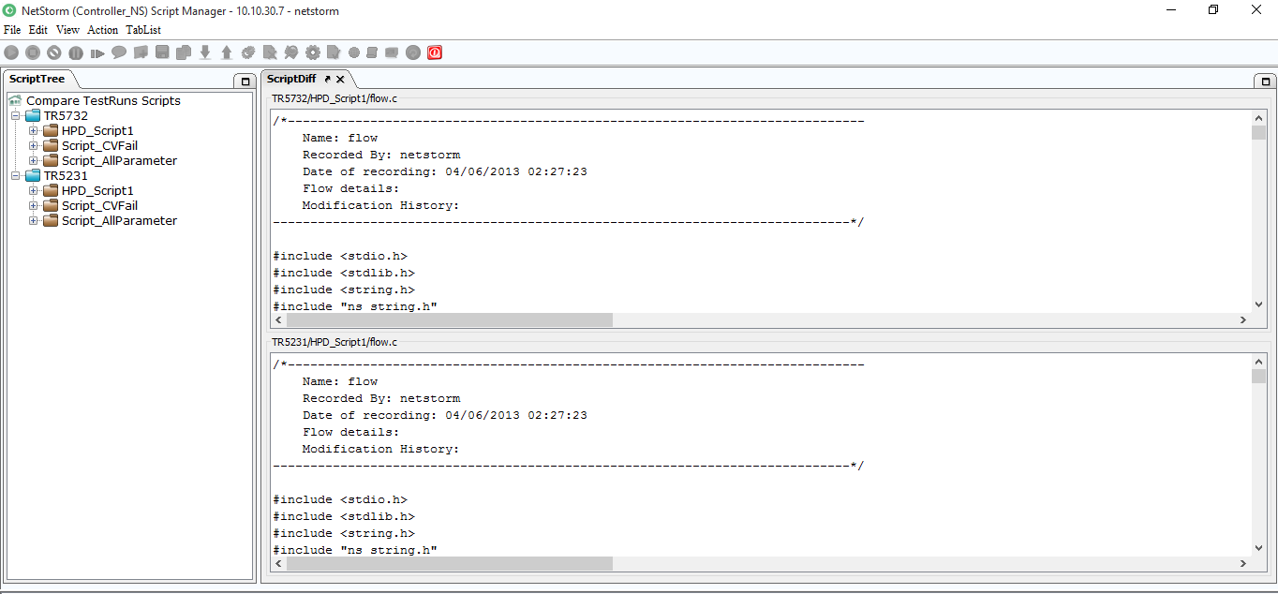
Task: Open the Action menu
Action: pyautogui.click(x=102, y=30)
